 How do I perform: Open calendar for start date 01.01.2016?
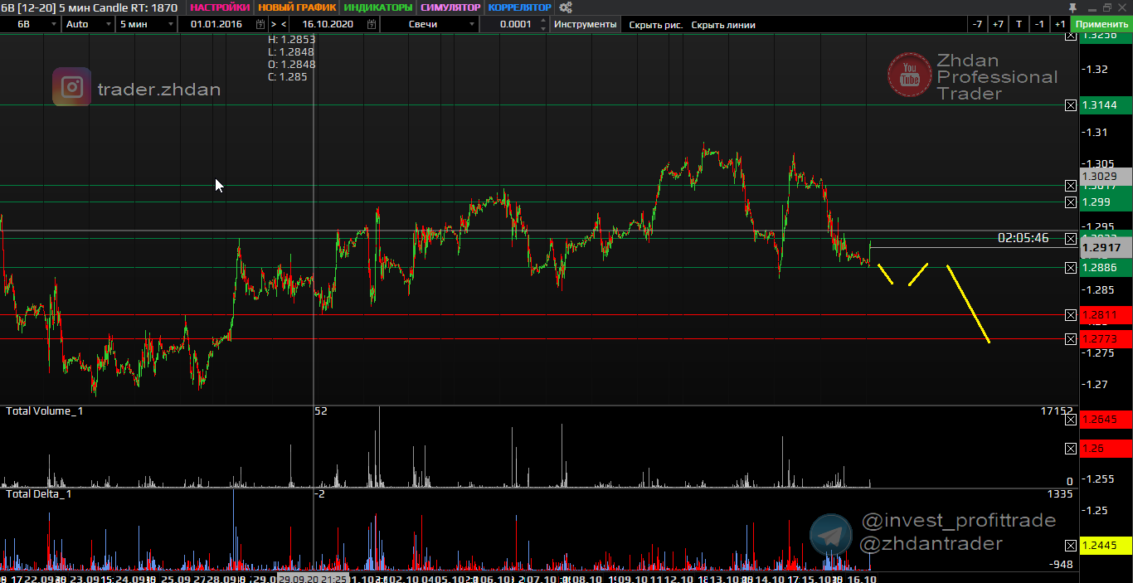pos(260,24)
